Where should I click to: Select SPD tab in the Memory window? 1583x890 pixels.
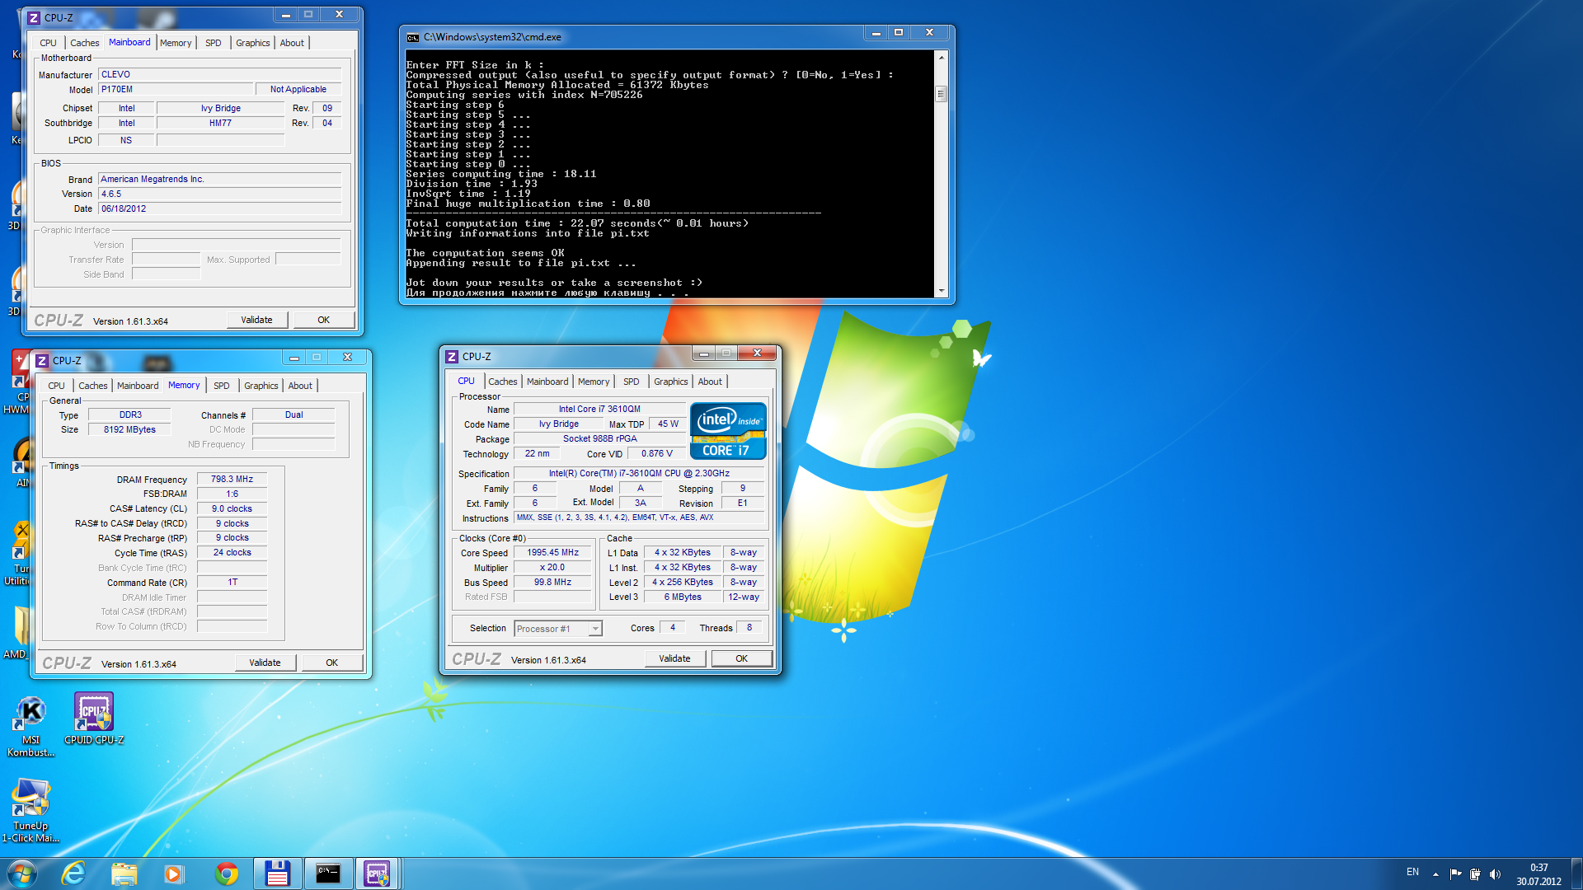click(221, 386)
